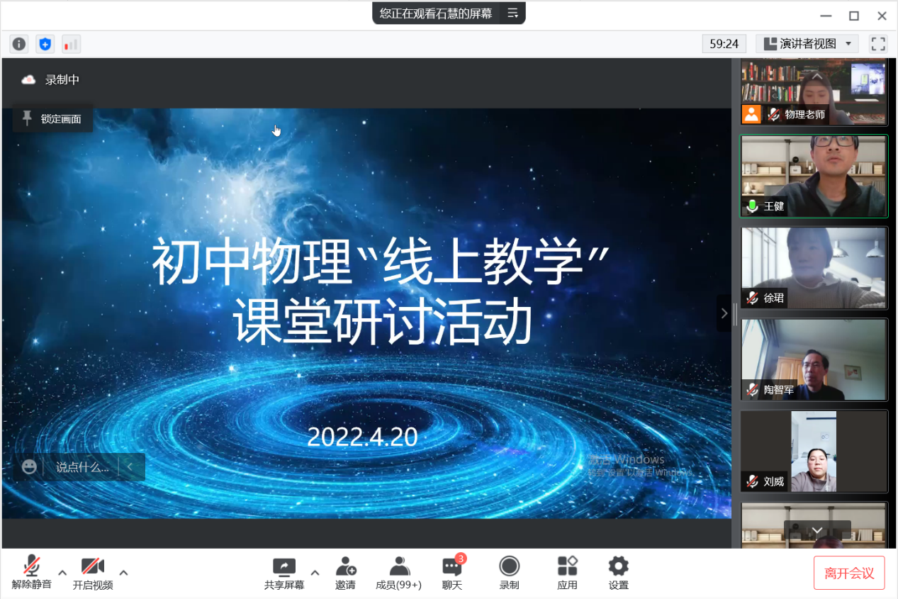Turn on the video camera

[x=93, y=573]
